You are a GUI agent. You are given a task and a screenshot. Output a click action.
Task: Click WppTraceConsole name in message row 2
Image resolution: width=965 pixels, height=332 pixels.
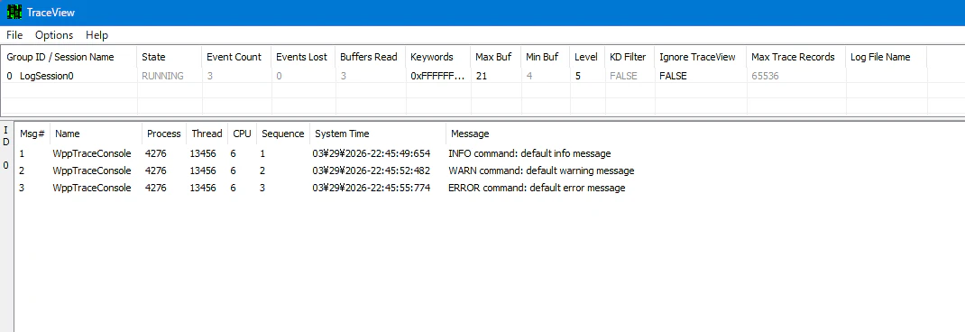click(x=92, y=171)
